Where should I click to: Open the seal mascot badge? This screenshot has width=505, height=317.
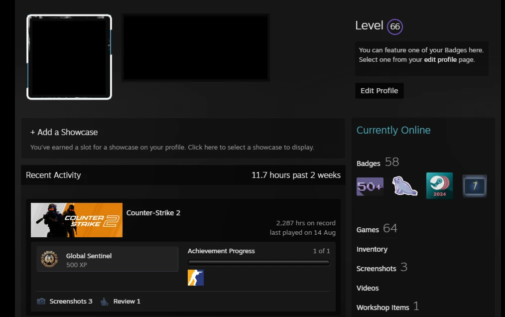[x=405, y=186]
